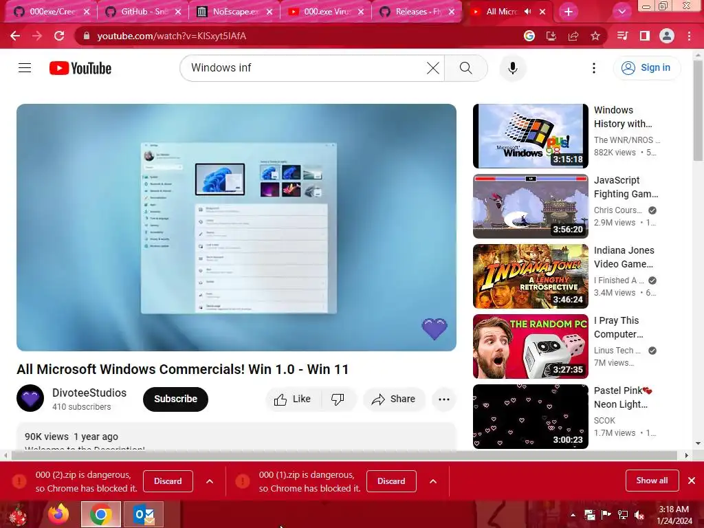
Task: Show all downloads
Action: [652, 481]
